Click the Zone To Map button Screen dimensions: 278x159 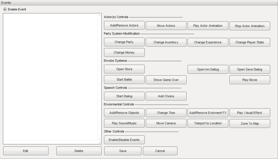[x=249, y=123]
